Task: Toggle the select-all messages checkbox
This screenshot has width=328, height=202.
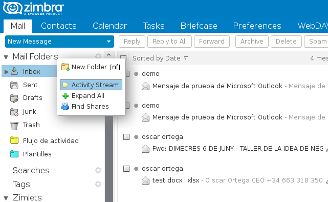Action: 123,58
